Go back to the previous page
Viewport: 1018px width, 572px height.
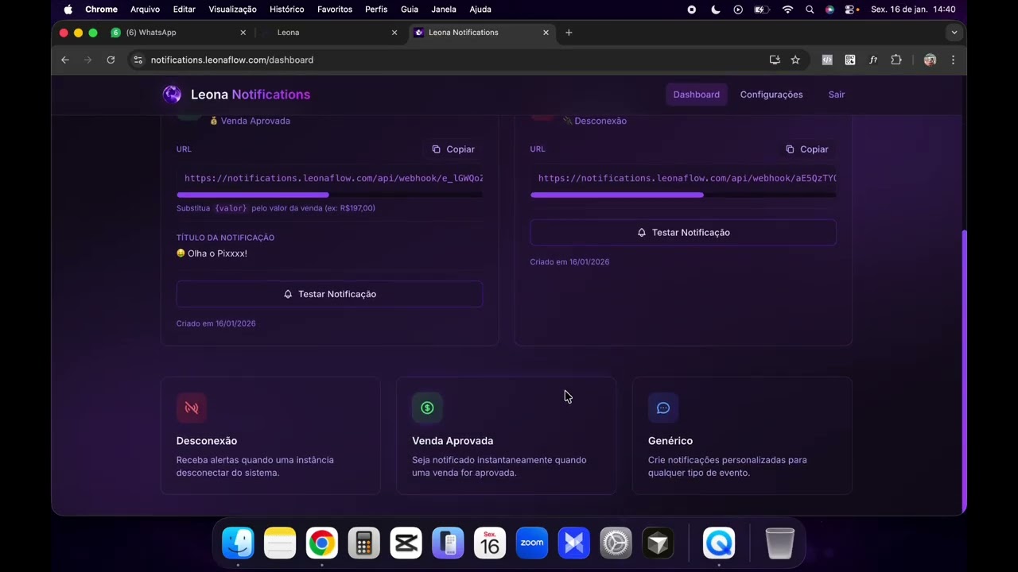[65, 60]
